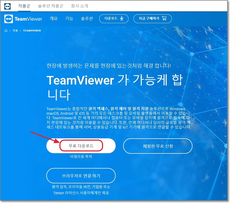Image resolution: width=230 pixels, height=203 pixels.
Task: Click the 체험판 무료 신청 button
Action: pyautogui.click(x=158, y=146)
